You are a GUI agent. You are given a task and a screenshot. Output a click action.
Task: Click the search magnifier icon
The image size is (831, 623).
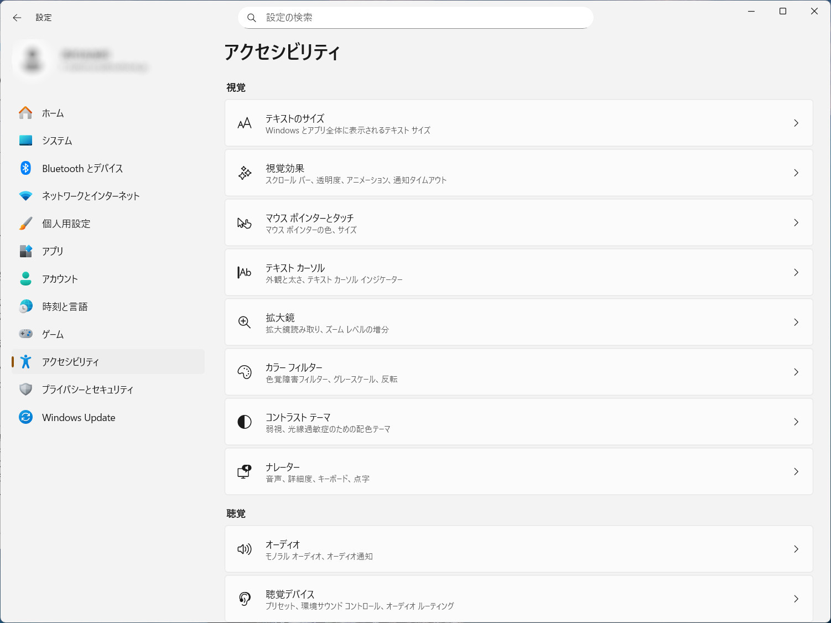[252, 18]
